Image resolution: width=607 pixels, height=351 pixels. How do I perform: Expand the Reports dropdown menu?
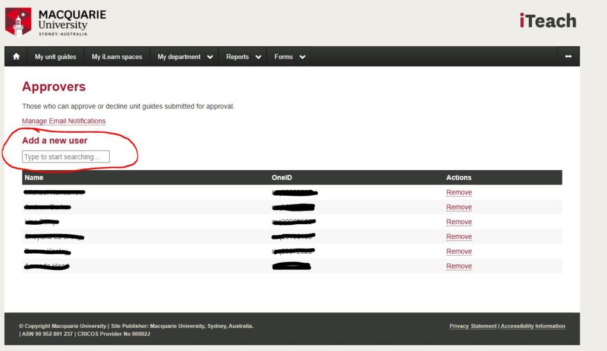pyautogui.click(x=244, y=56)
